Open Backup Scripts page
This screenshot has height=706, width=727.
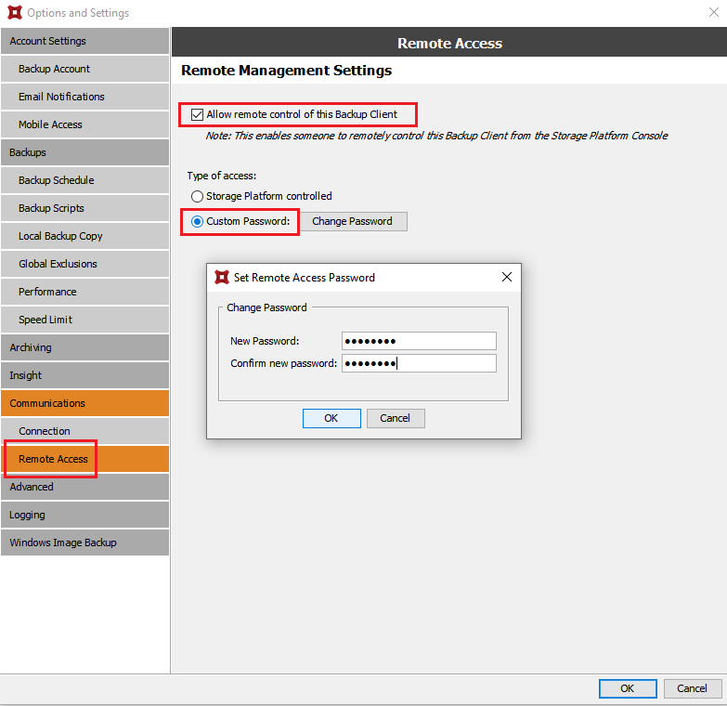84,208
